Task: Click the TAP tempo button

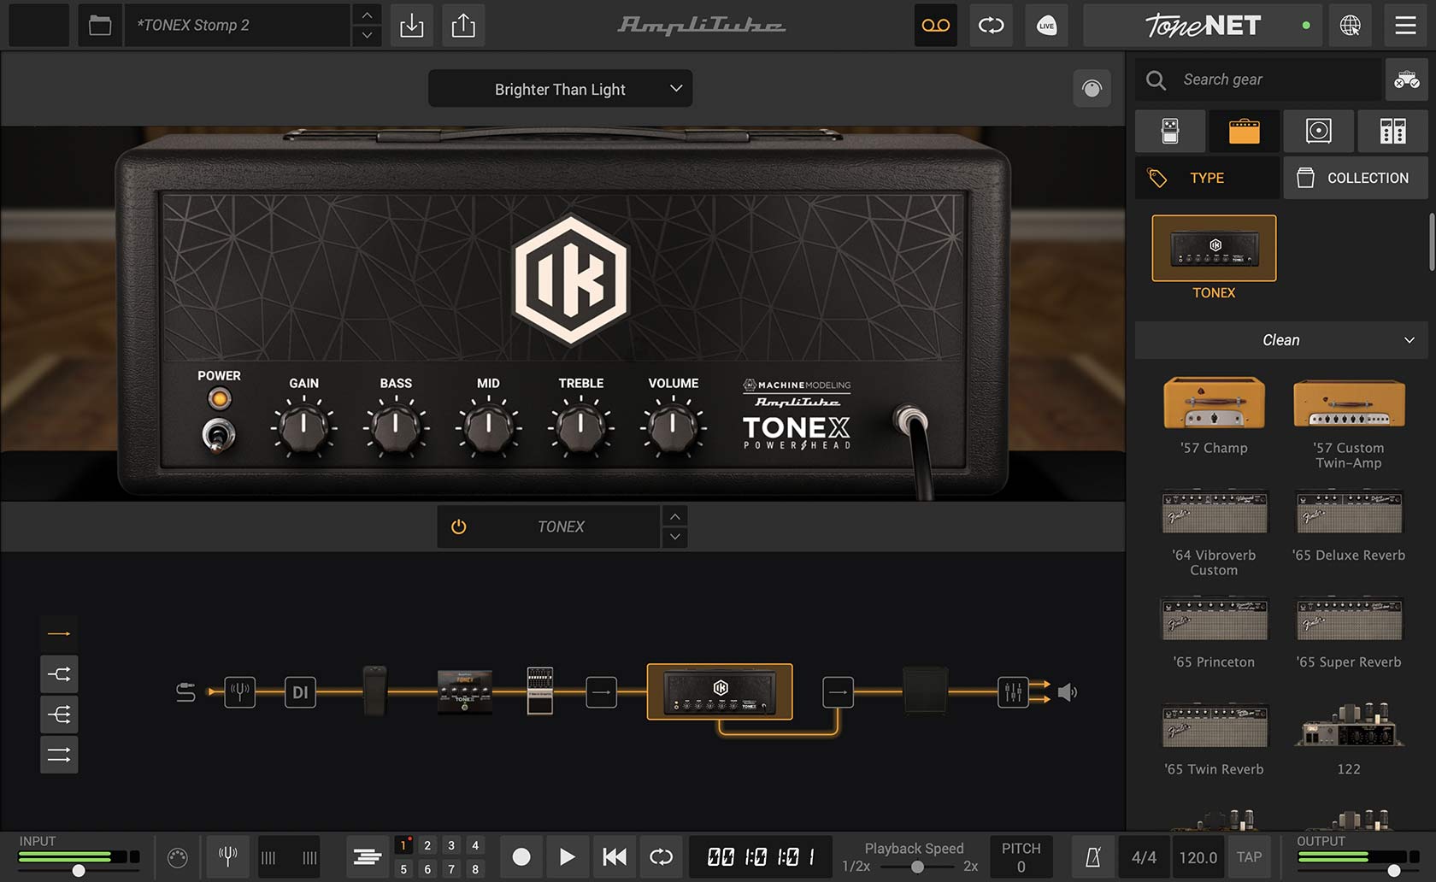Action: pos(1250,856)
